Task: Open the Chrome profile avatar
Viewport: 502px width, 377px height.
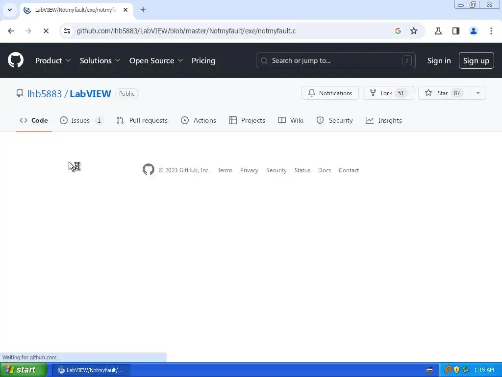Action: (x=473, y=31)
